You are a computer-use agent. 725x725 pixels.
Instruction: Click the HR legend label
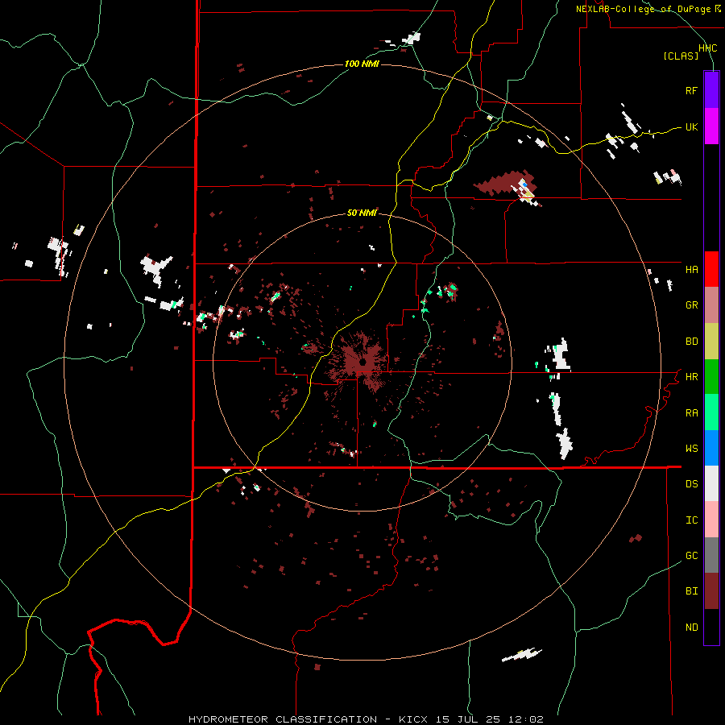click(x=691, y=377)
